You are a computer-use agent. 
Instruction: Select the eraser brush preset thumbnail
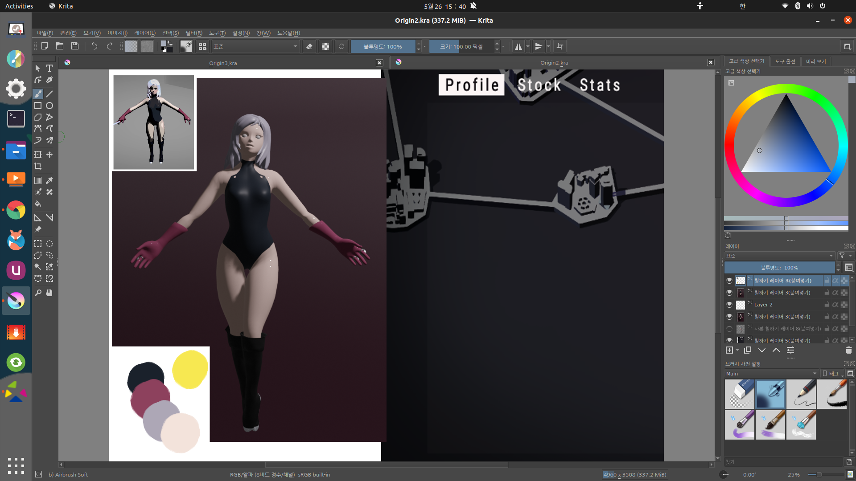coord(740,394)
